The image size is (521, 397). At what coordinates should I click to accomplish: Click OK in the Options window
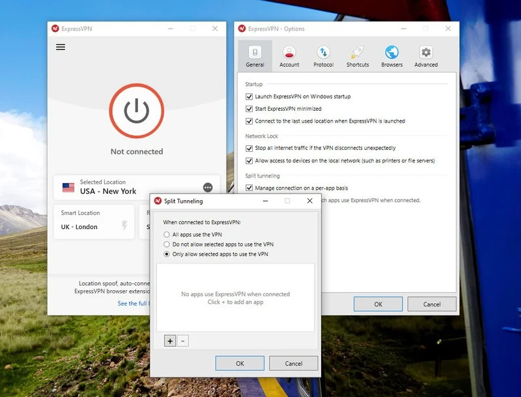tap(378, 304)
